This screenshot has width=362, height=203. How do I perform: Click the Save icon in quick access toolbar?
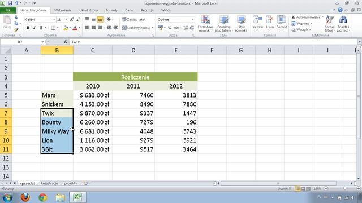tap(10, 3)
